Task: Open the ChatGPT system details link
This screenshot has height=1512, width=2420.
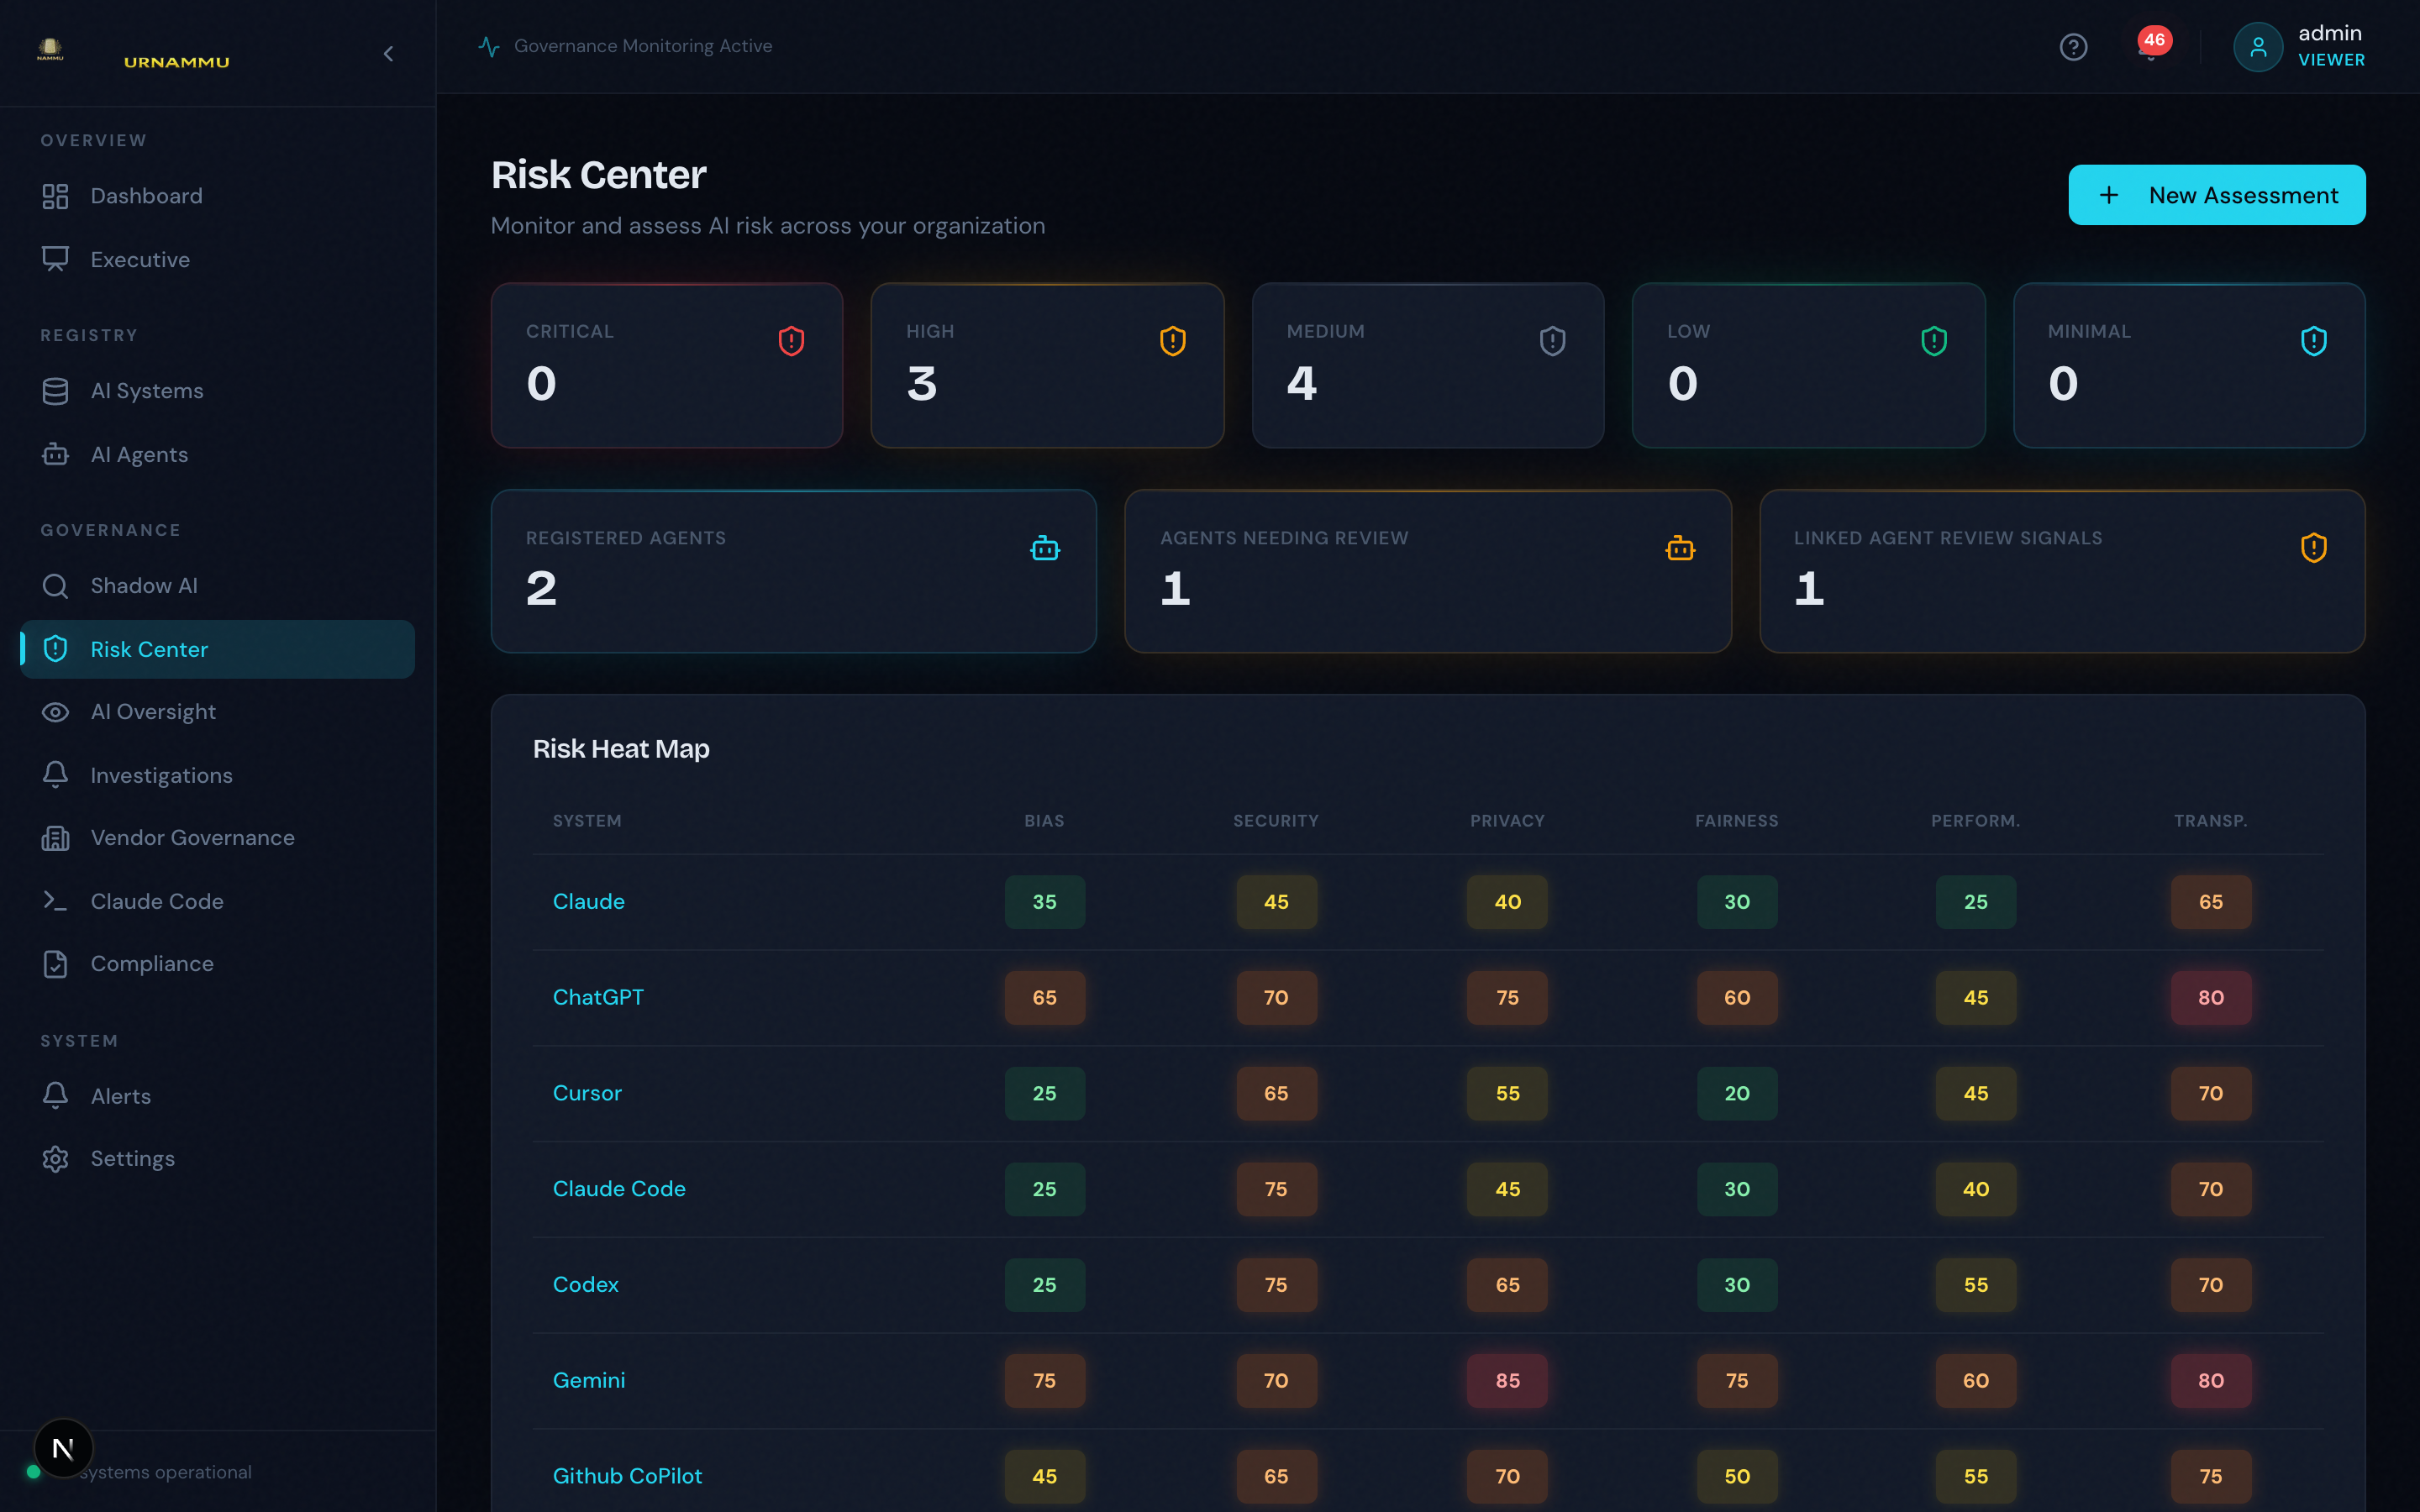Action: [598, 996]
